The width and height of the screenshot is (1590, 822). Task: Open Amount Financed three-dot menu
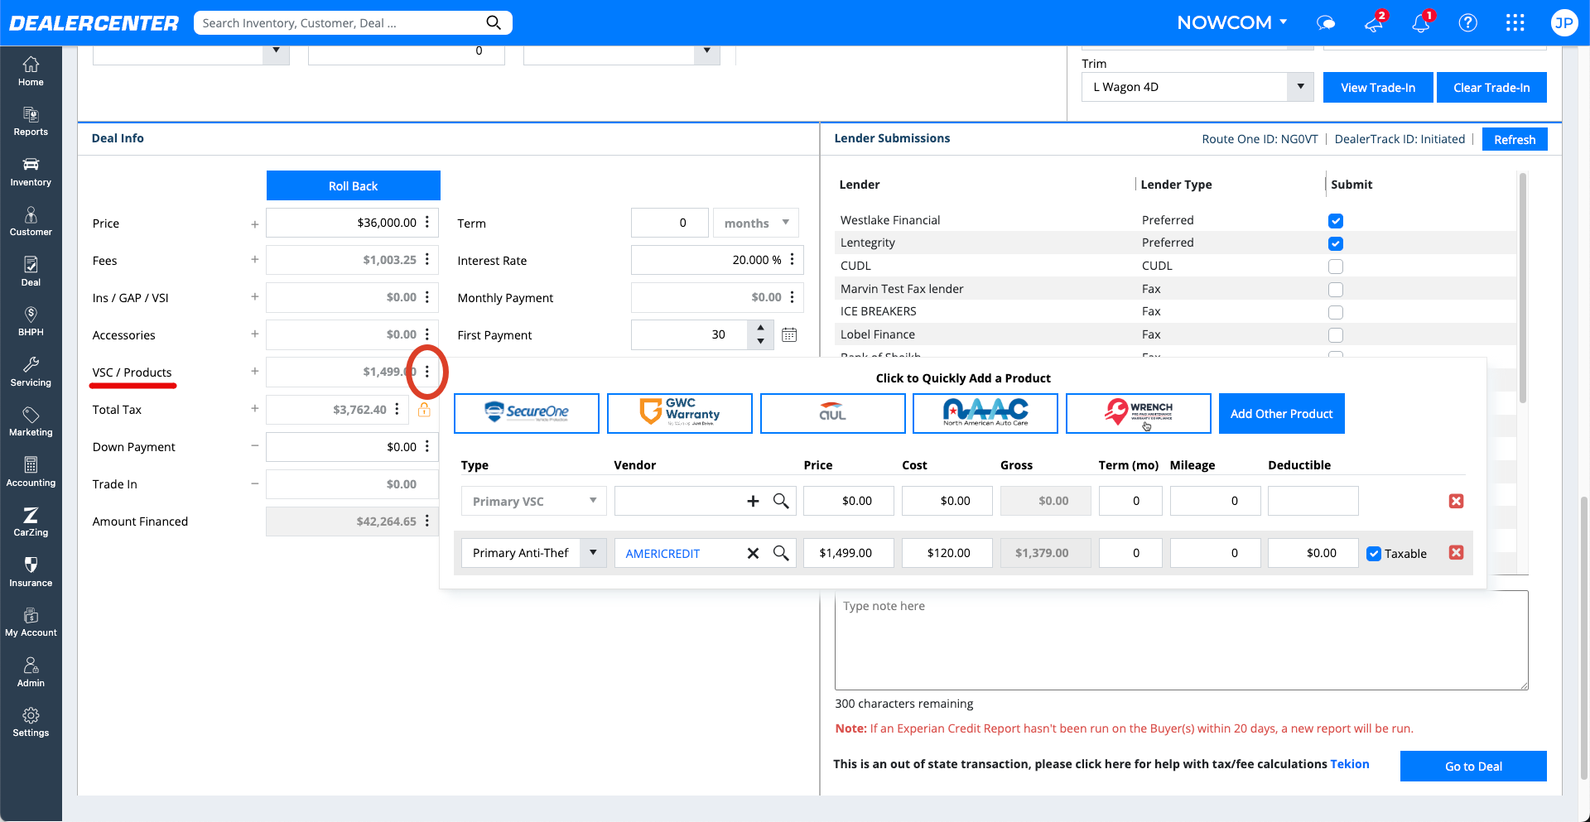point(427,521)
